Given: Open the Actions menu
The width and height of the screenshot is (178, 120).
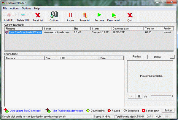Looking at the screenshot, I should 14,8.
